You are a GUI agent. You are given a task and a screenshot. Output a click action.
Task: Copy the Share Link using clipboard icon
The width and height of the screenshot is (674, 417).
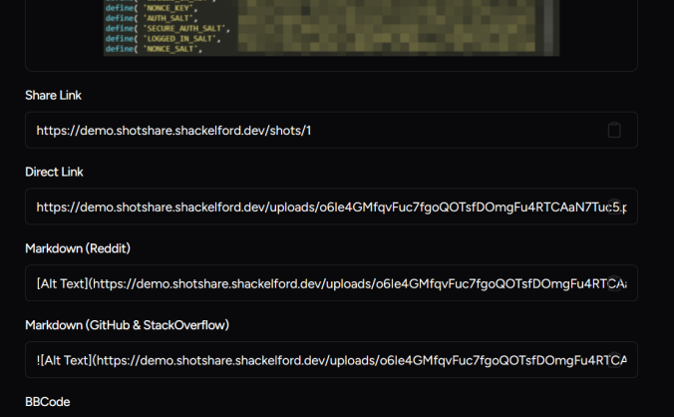pos(614,130)
